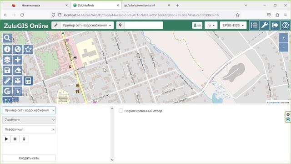291x164 pixels.
Task: Select the rectangle selection pointer tool
Action: [18, 91]
